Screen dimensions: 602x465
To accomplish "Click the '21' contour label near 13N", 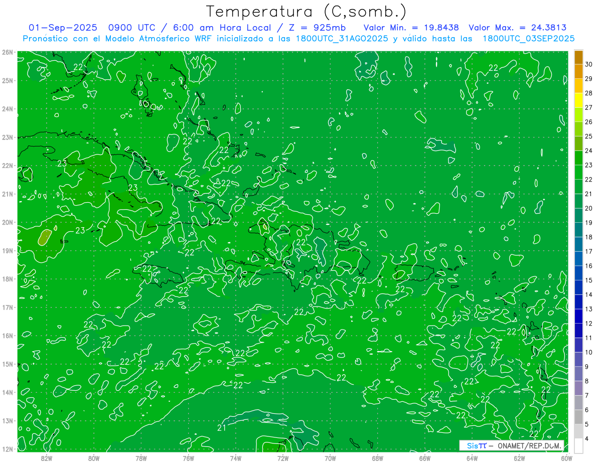I will 222,427.
